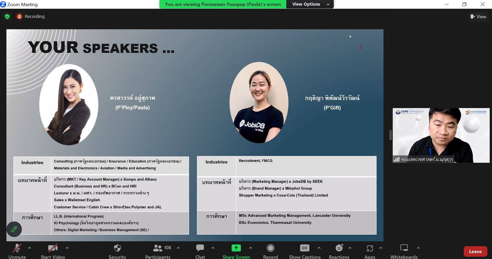Select the speaker video thumbnail
The height and width of the screenshot is (259, 492).
(441, 135)
